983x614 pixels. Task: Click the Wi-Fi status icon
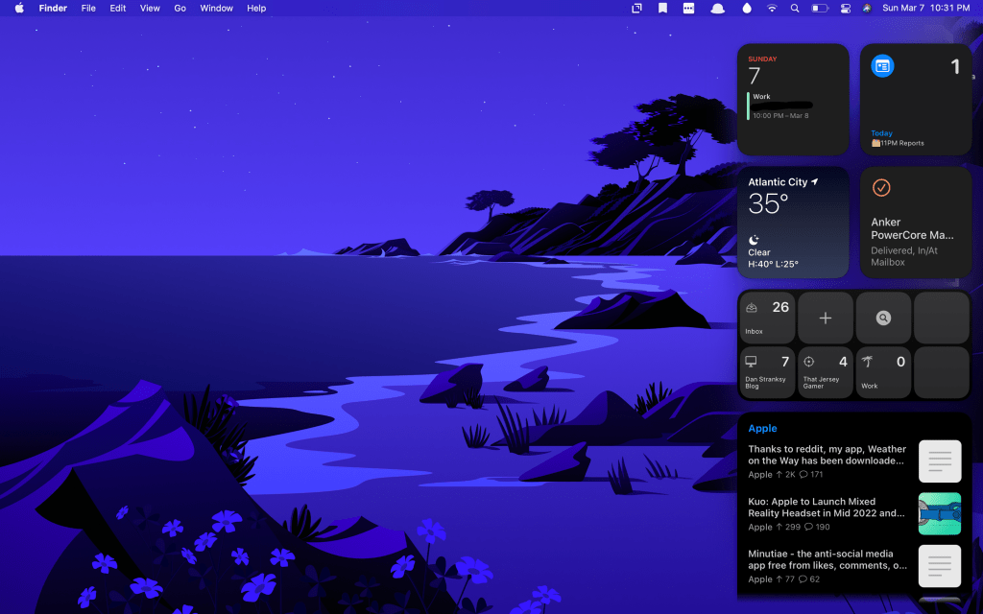coord(772,8)
